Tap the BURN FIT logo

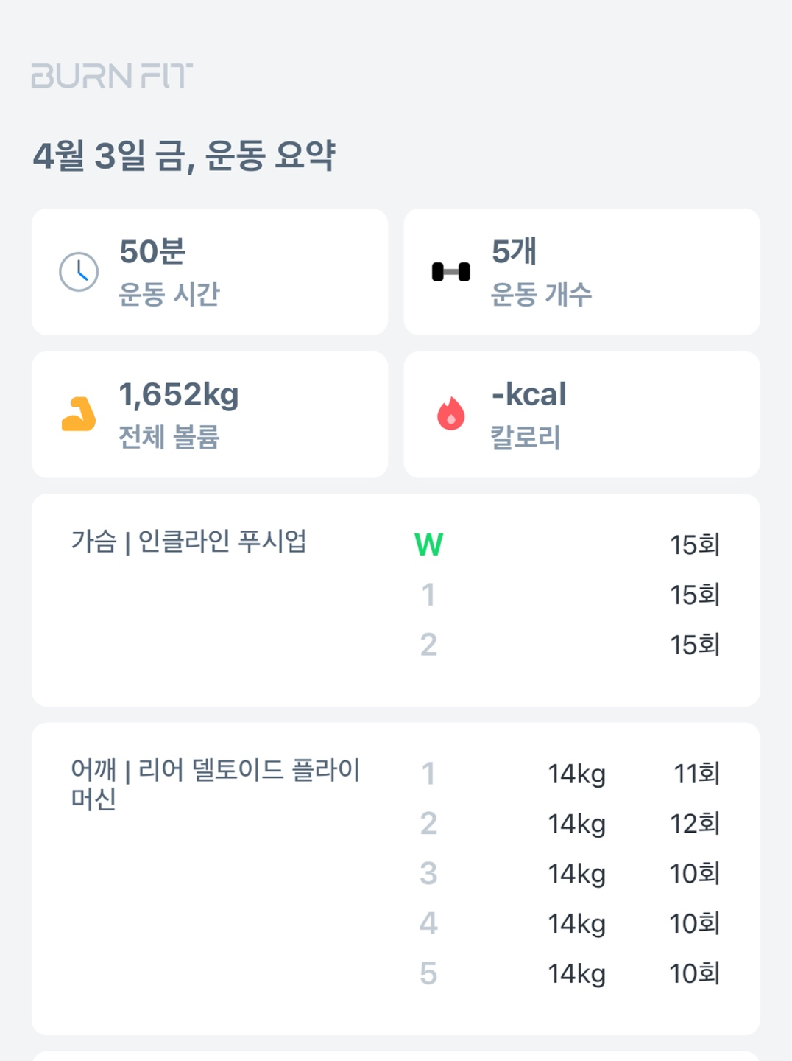112,76
